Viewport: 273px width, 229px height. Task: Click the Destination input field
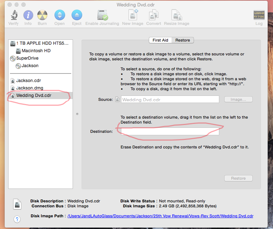pyautogui.click(x=170, y=131)
